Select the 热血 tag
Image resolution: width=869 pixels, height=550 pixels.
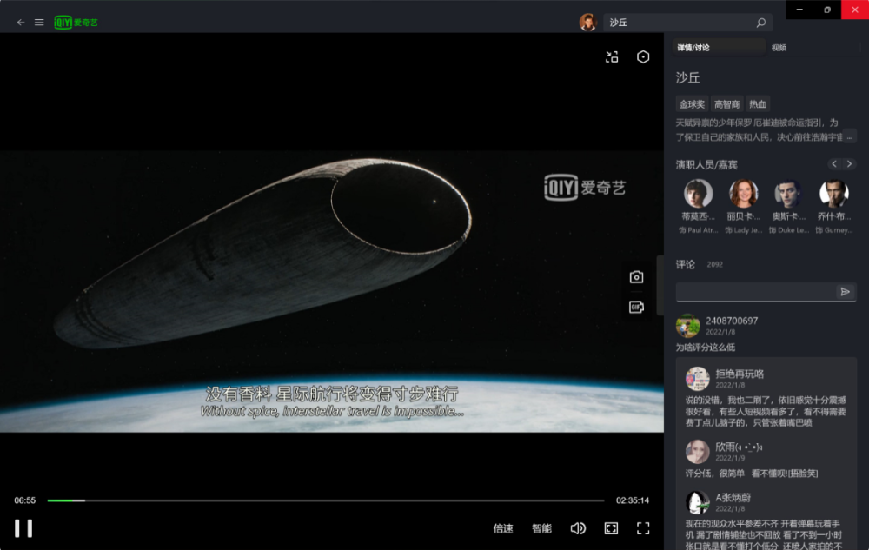pyautogui.click(x=758, y=104)
